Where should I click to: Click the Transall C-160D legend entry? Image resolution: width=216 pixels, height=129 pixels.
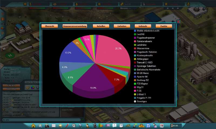coord(143,63)
